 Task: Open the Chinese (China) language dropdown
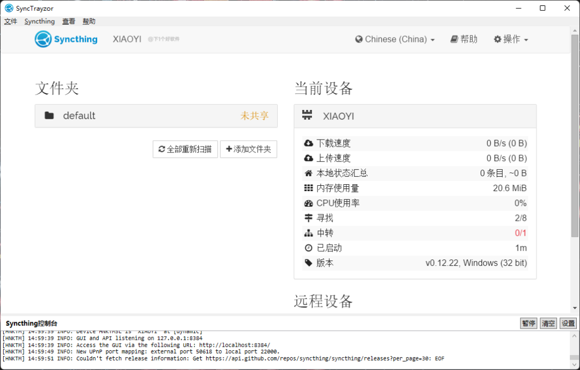point(395,39)
